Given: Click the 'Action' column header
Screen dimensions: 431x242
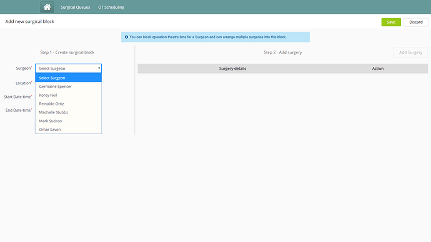Looking at the screenshot, I should [378, 69].
